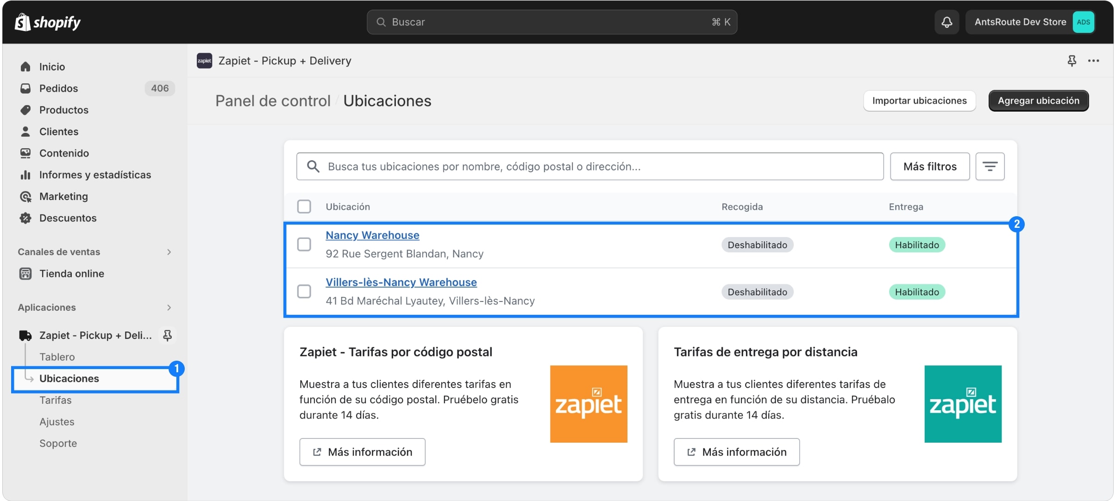Click the orange Zapiet postal code logo
1116x501 pixels.
pos(589,404)
